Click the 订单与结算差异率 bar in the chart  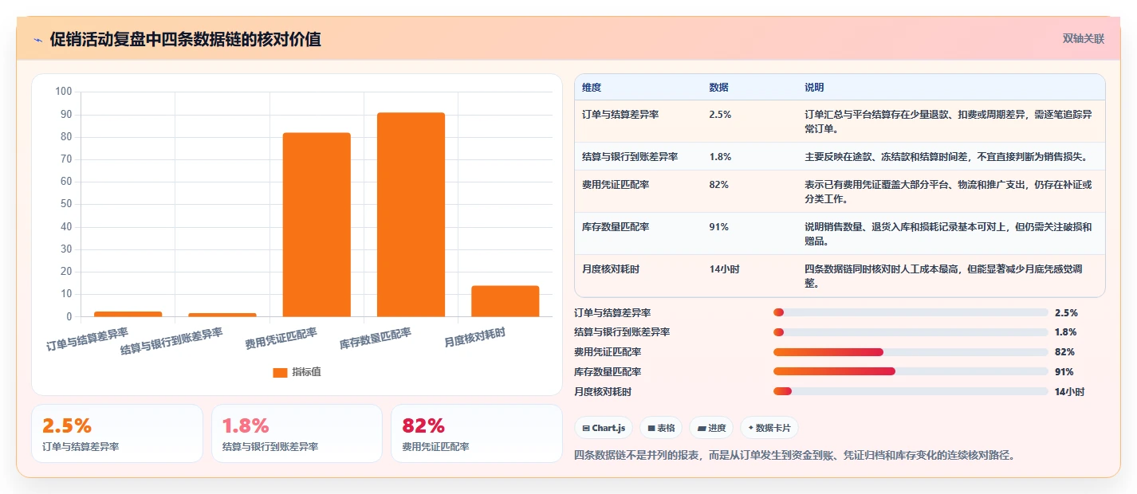[128, 314]
